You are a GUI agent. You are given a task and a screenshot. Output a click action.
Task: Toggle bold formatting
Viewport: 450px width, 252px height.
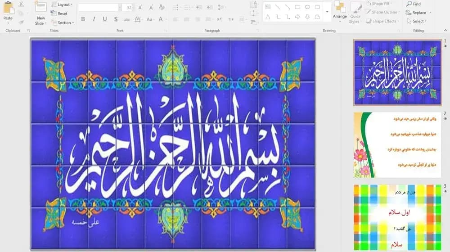tap(83, 19)
